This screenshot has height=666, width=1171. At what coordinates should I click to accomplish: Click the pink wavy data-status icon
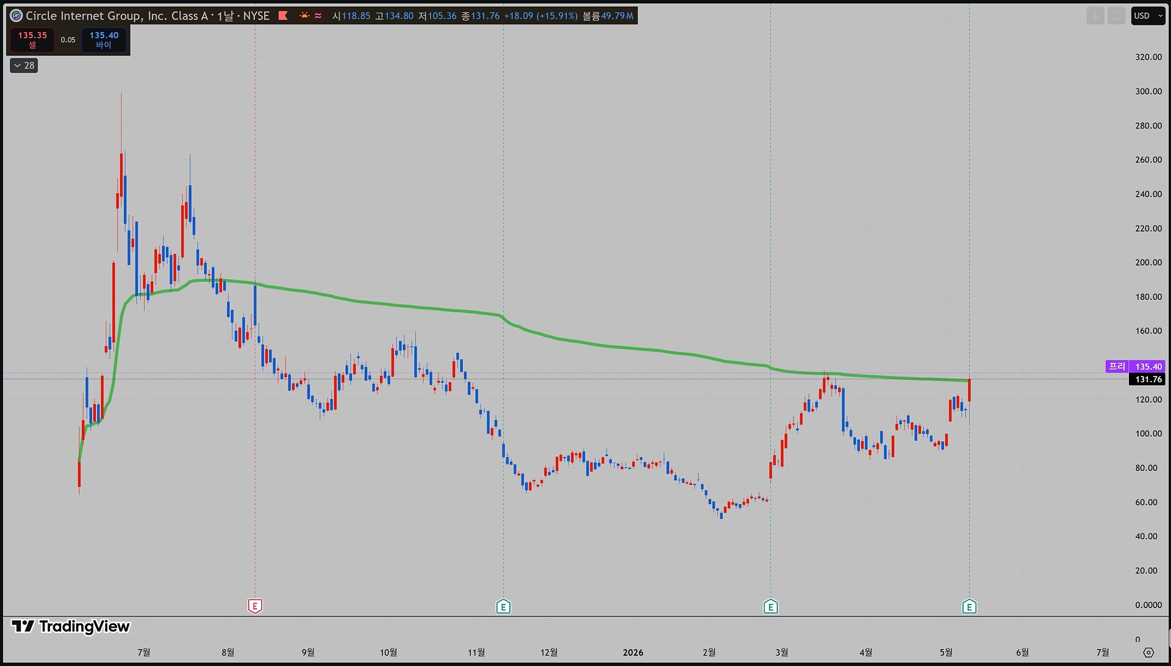[318, 16]
